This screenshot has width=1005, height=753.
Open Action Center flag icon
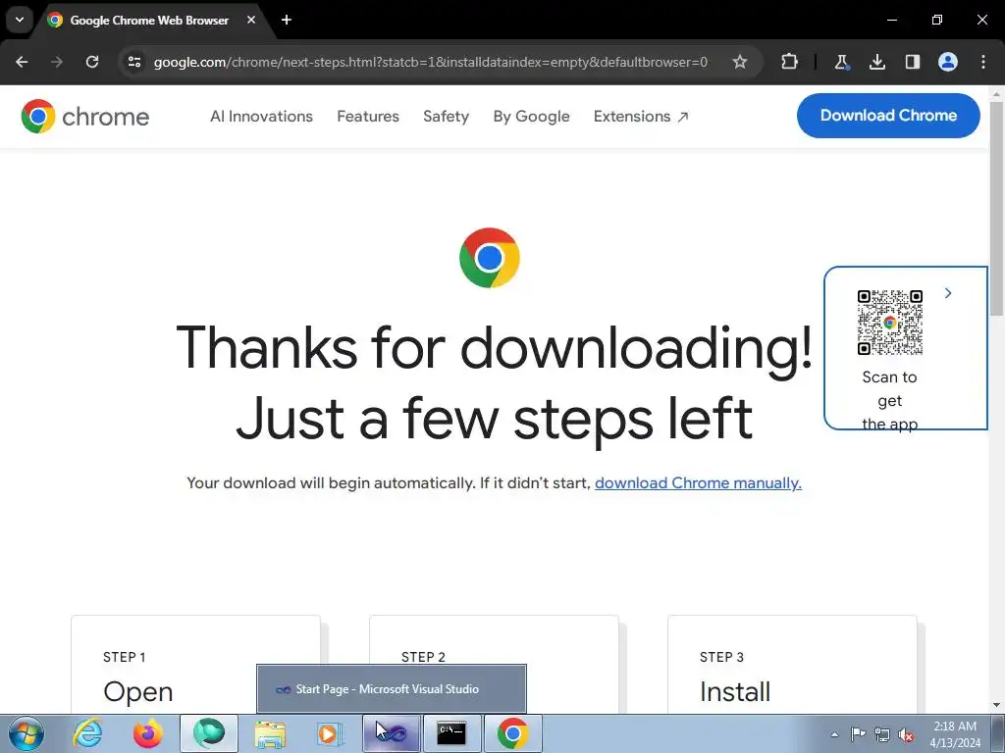[x=858, y=734]
